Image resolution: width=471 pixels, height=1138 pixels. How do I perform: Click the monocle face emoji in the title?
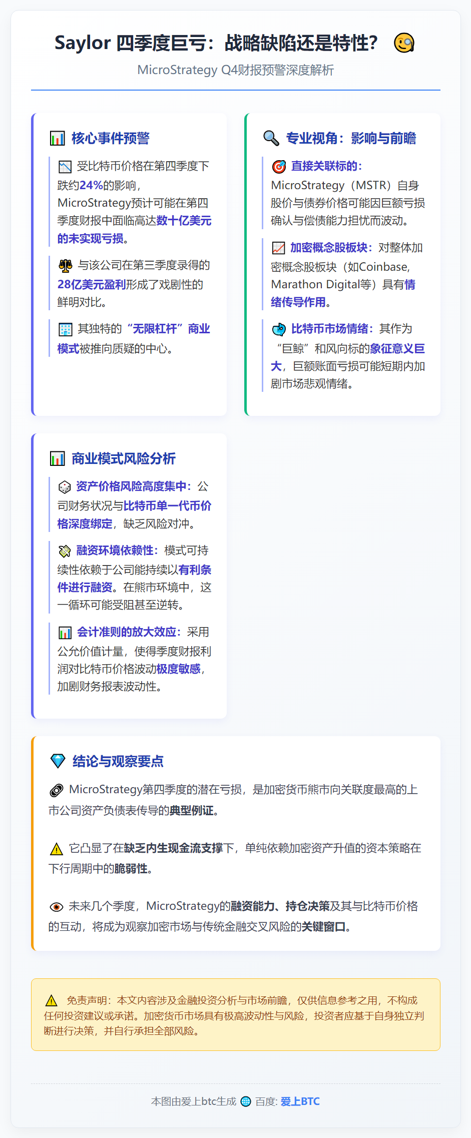coord(404,43)
